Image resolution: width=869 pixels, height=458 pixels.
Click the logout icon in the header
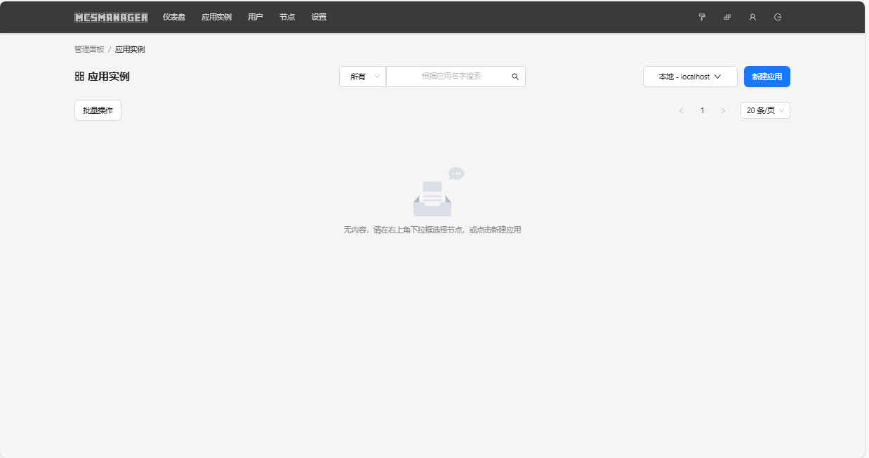coord(778,17)
